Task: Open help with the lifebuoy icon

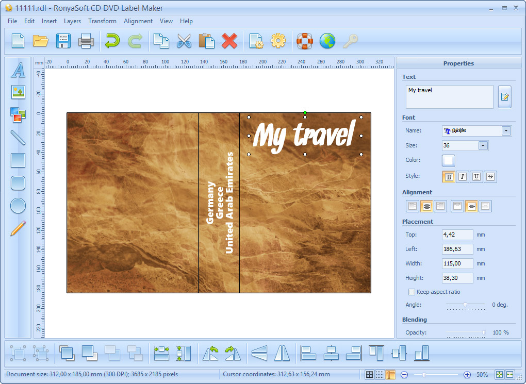Action: 305,41
